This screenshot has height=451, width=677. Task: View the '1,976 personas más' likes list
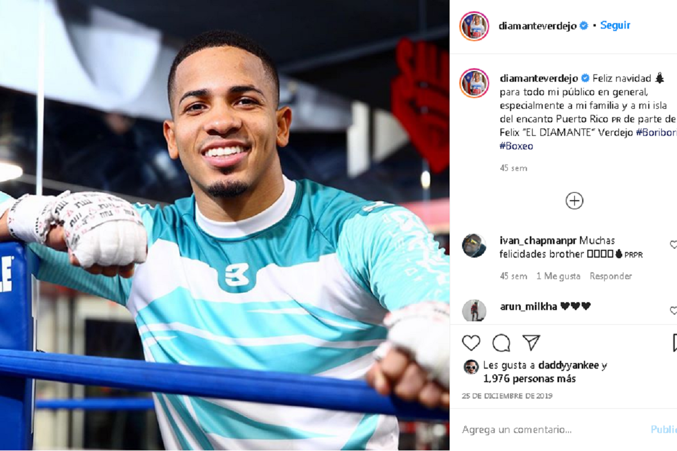530,379
